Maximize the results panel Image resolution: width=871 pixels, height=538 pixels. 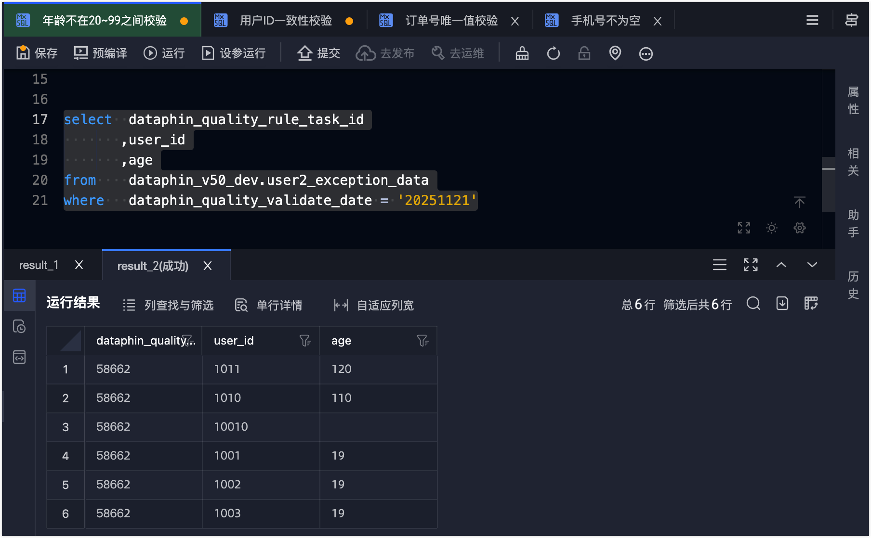(751, 265)
